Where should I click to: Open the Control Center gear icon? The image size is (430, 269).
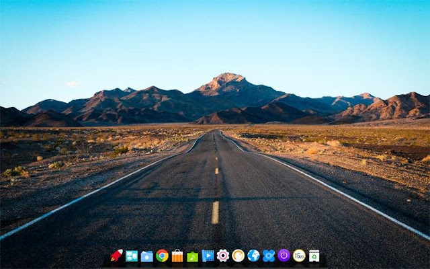click(x=223, y=256)
